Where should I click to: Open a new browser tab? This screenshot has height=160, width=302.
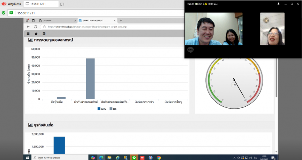[121, 20]
